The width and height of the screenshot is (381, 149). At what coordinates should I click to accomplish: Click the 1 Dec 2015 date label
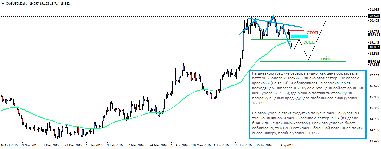tap(51, 146)
